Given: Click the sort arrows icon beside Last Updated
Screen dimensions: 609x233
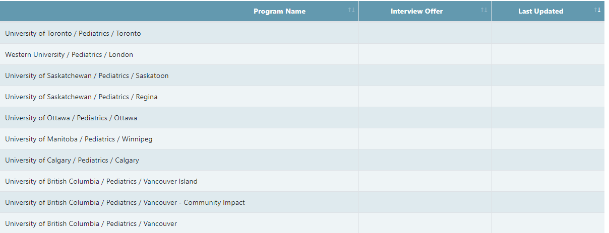Looking at the screenshot, I should 597,11.
